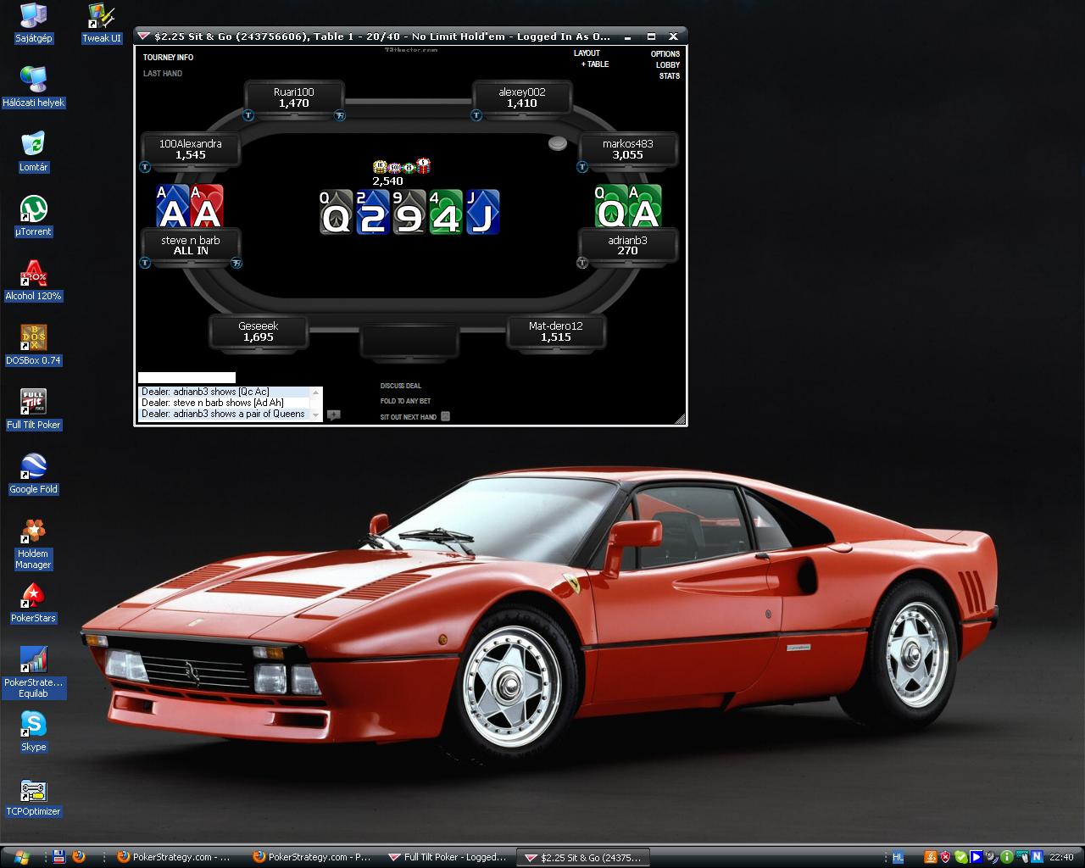Image resolution: width=1085 pixels, height=868 pixels.
Task: Launch the Alcohol 120% desktop shortcut
Action: click(33, 281)
